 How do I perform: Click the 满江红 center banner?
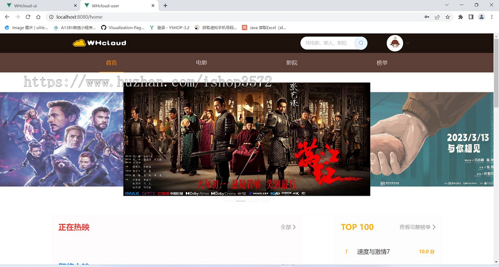247,139
